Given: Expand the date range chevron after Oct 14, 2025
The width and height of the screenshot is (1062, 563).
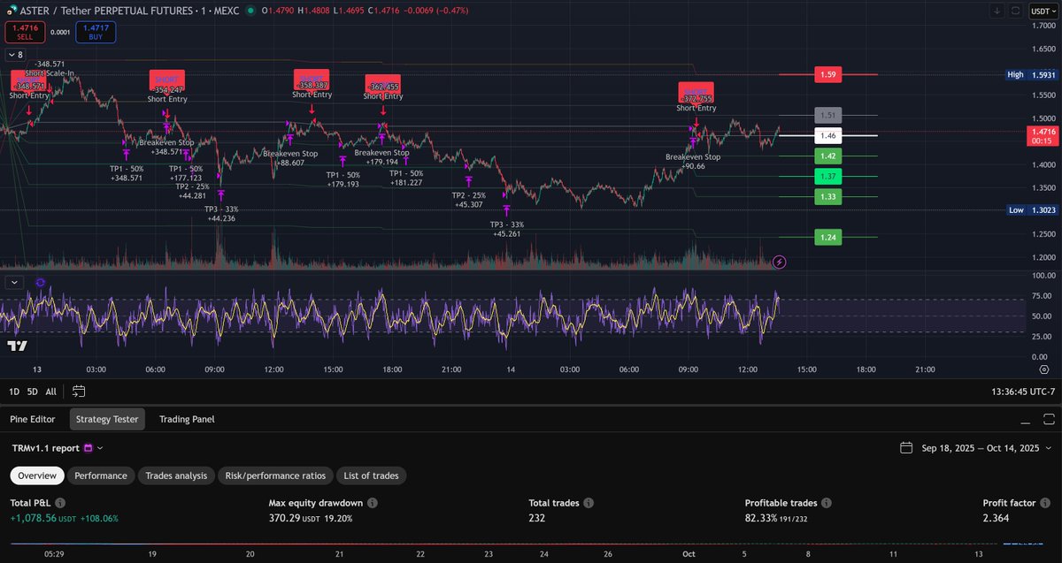Looking at the screenshot, I should click(1050, 448).
